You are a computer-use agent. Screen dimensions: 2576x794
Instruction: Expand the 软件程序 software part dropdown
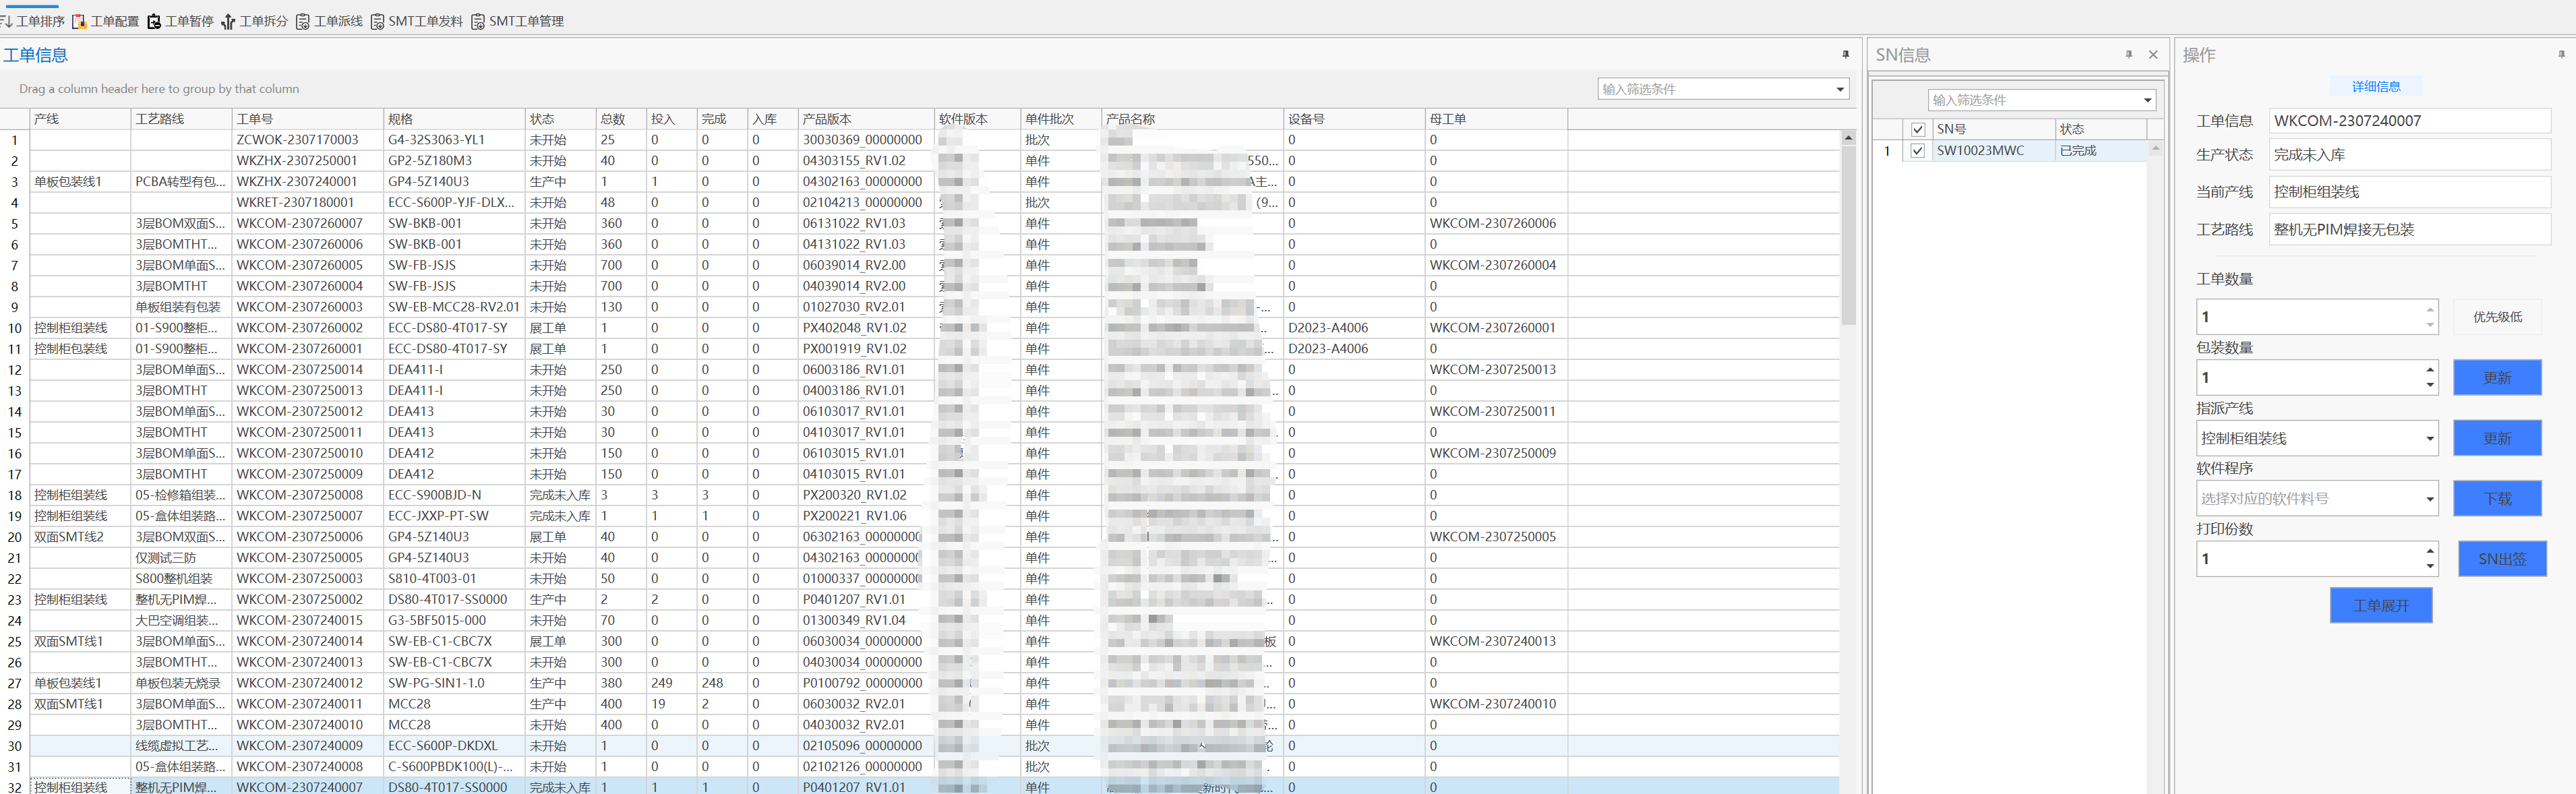coord(2430,499)
